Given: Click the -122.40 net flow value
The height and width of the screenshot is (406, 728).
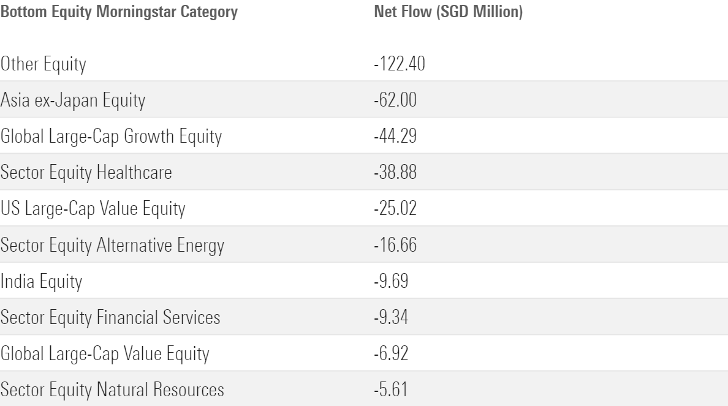Looking at the screenshot, I should (x=399, y=63).
